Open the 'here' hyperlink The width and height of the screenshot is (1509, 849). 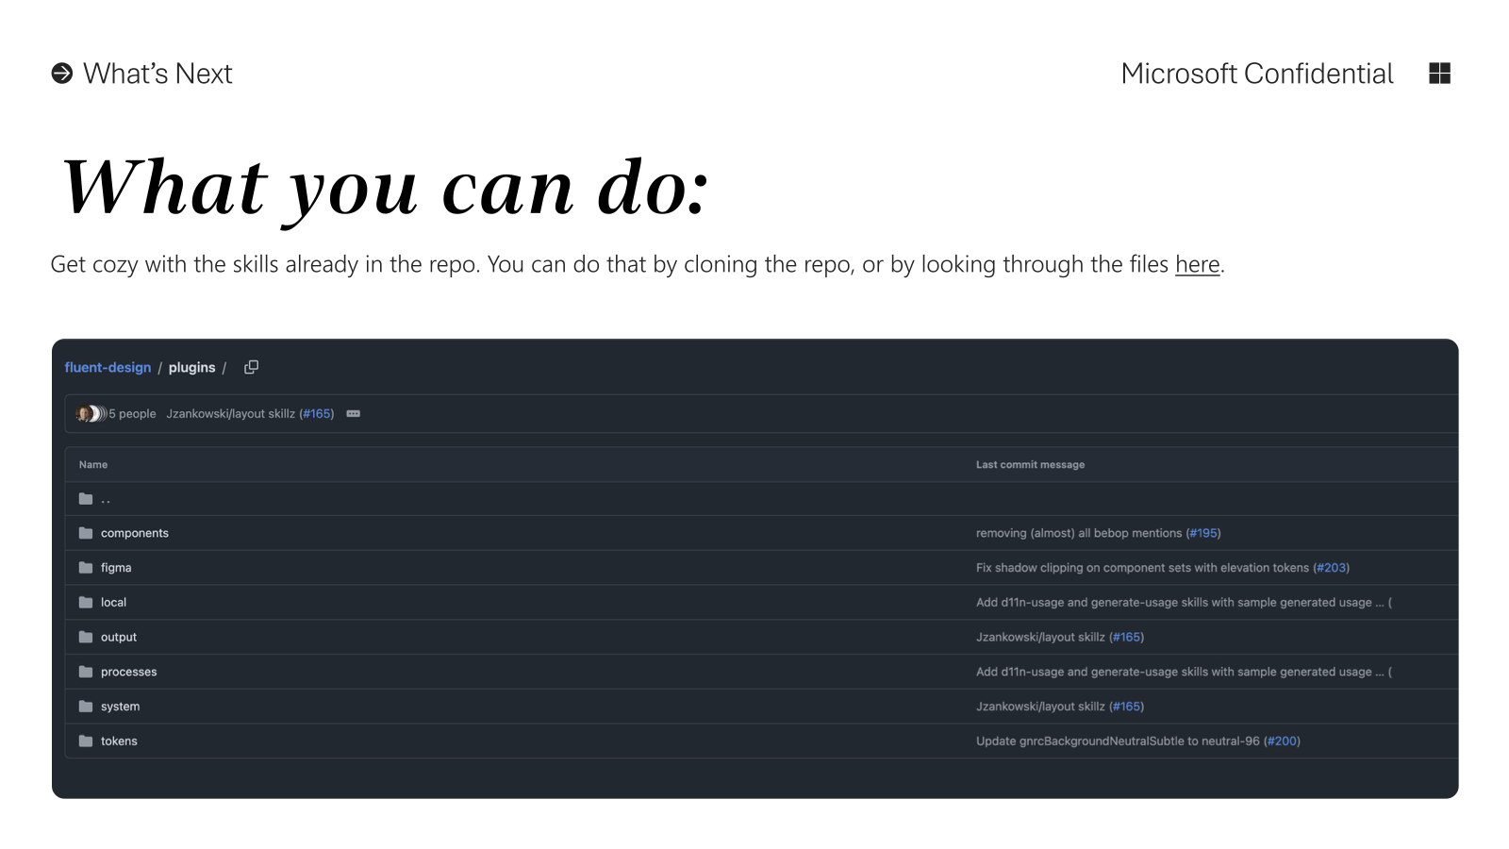[1198, 265]
